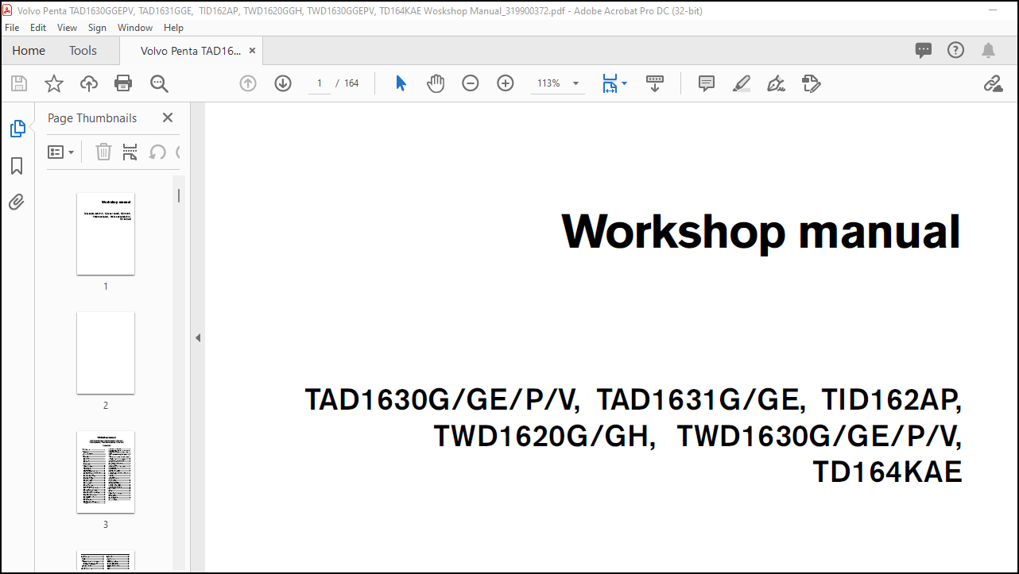Click the scrolling mode keyboard icon
Screen dimensions: 1019x574
pos(655,83)
